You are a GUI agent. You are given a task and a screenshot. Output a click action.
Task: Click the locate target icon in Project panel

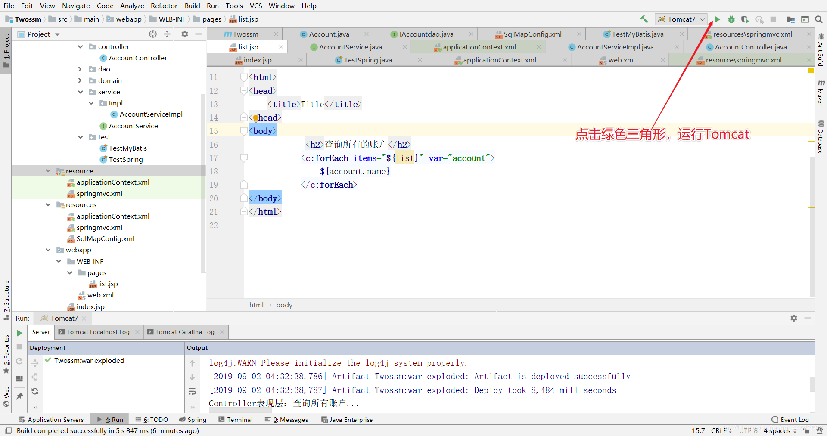153,34
